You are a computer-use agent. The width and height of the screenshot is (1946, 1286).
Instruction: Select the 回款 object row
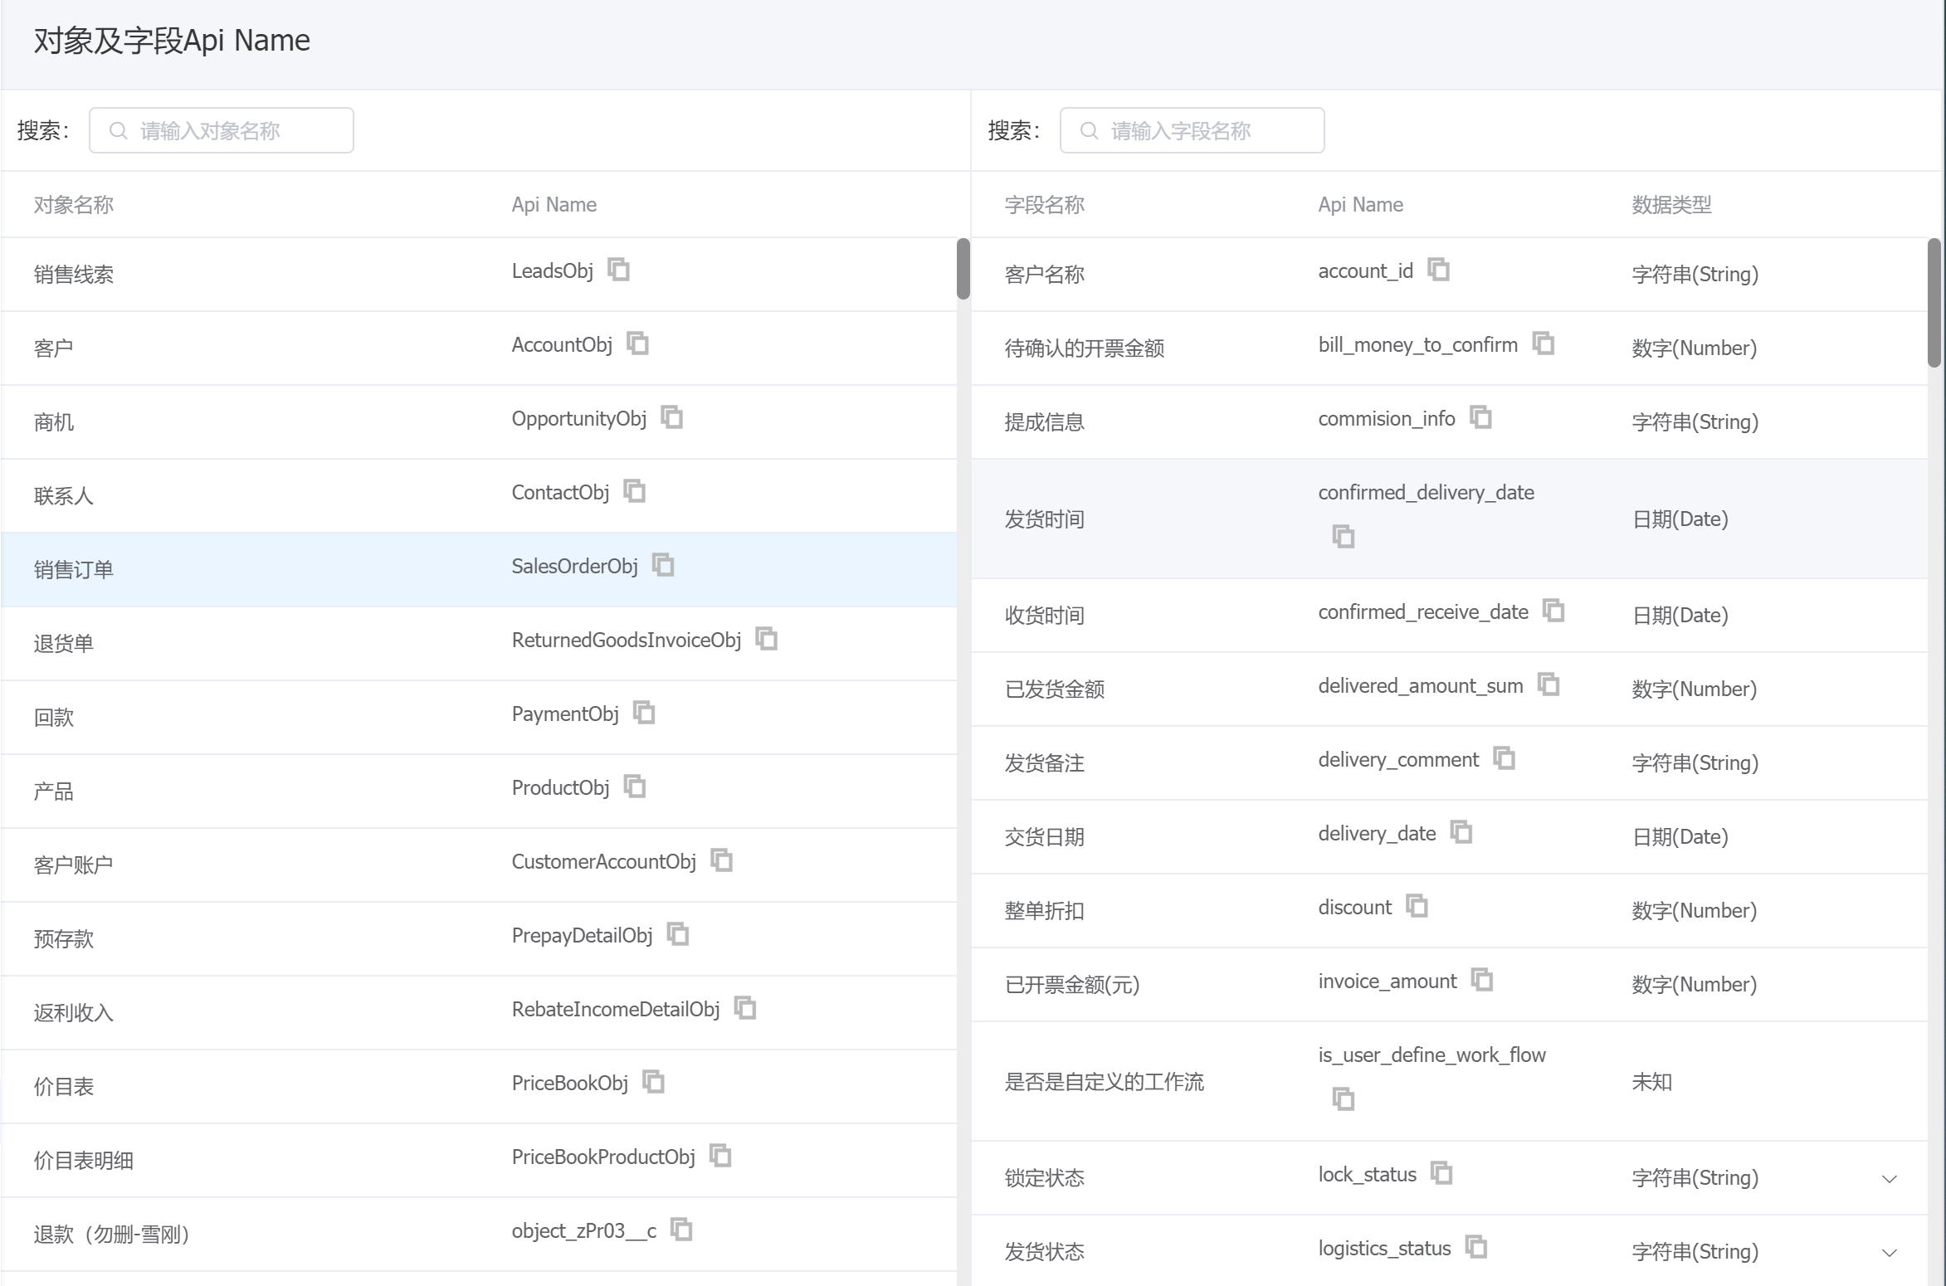(479, 718)
